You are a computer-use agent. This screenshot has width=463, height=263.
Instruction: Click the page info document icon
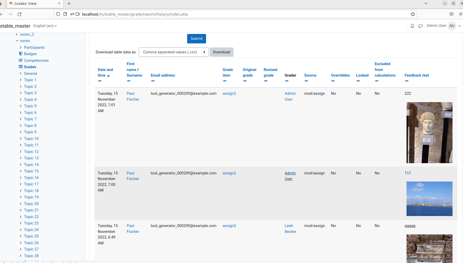point(65,14)
